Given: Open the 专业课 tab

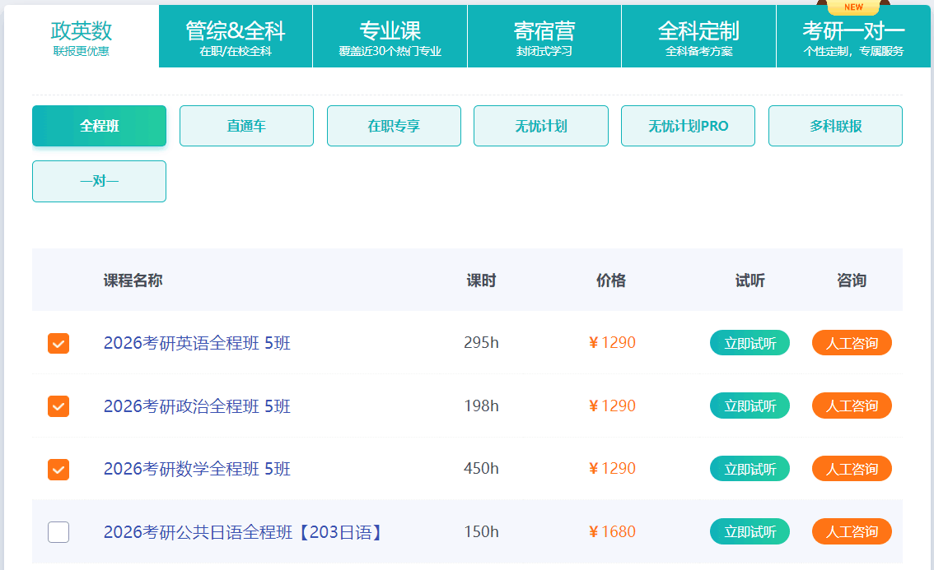Looking at the screenshot, I should click(x=390, y=38).
